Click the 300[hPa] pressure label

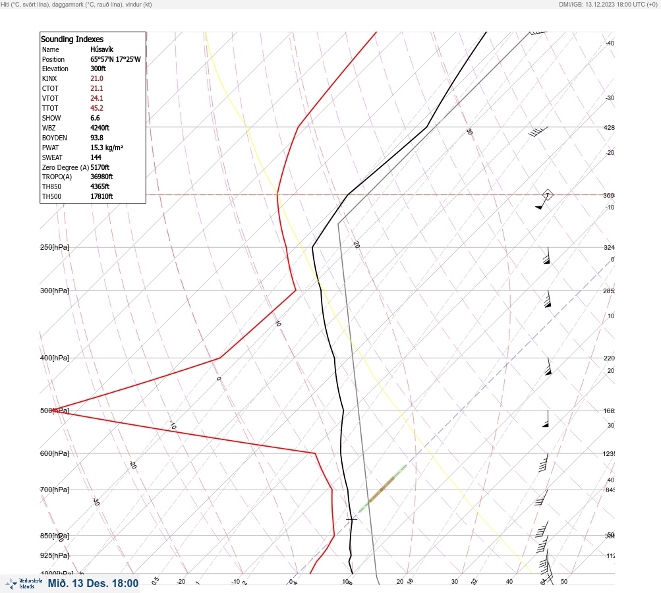click(x=55, y=291)
